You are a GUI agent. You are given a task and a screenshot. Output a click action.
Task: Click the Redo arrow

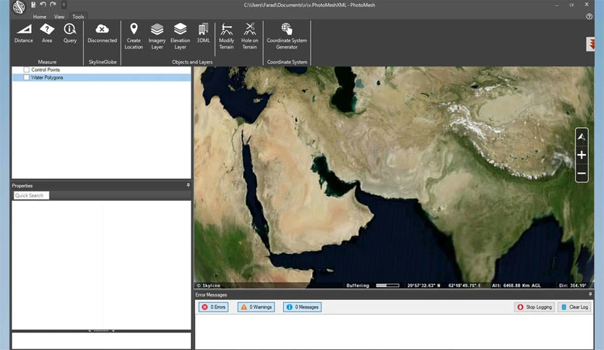click(x=53, y=4)
